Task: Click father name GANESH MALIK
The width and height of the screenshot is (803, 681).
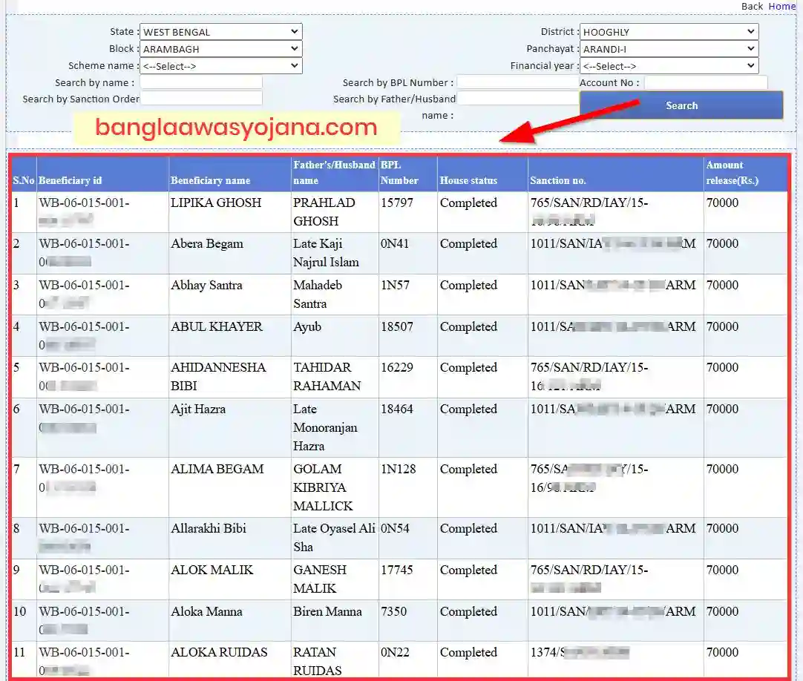Action: coord(320,579)
